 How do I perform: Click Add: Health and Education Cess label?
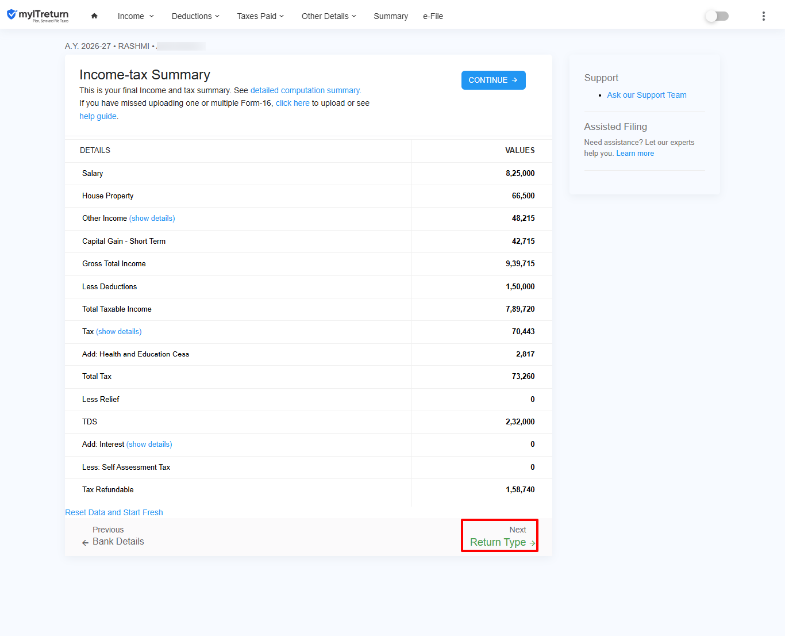pos(136,354)
